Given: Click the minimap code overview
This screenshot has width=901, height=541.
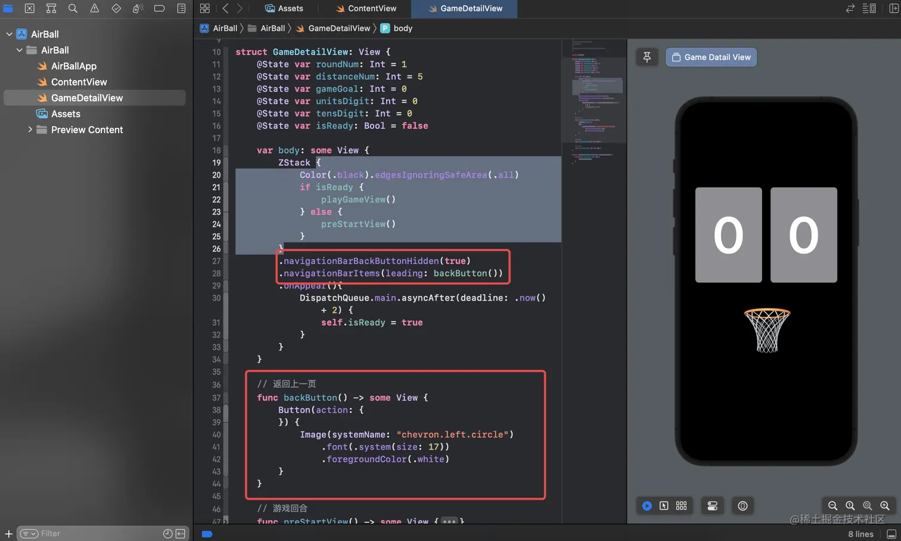Looking at the screenshot, I should click(x=594, y=101).
